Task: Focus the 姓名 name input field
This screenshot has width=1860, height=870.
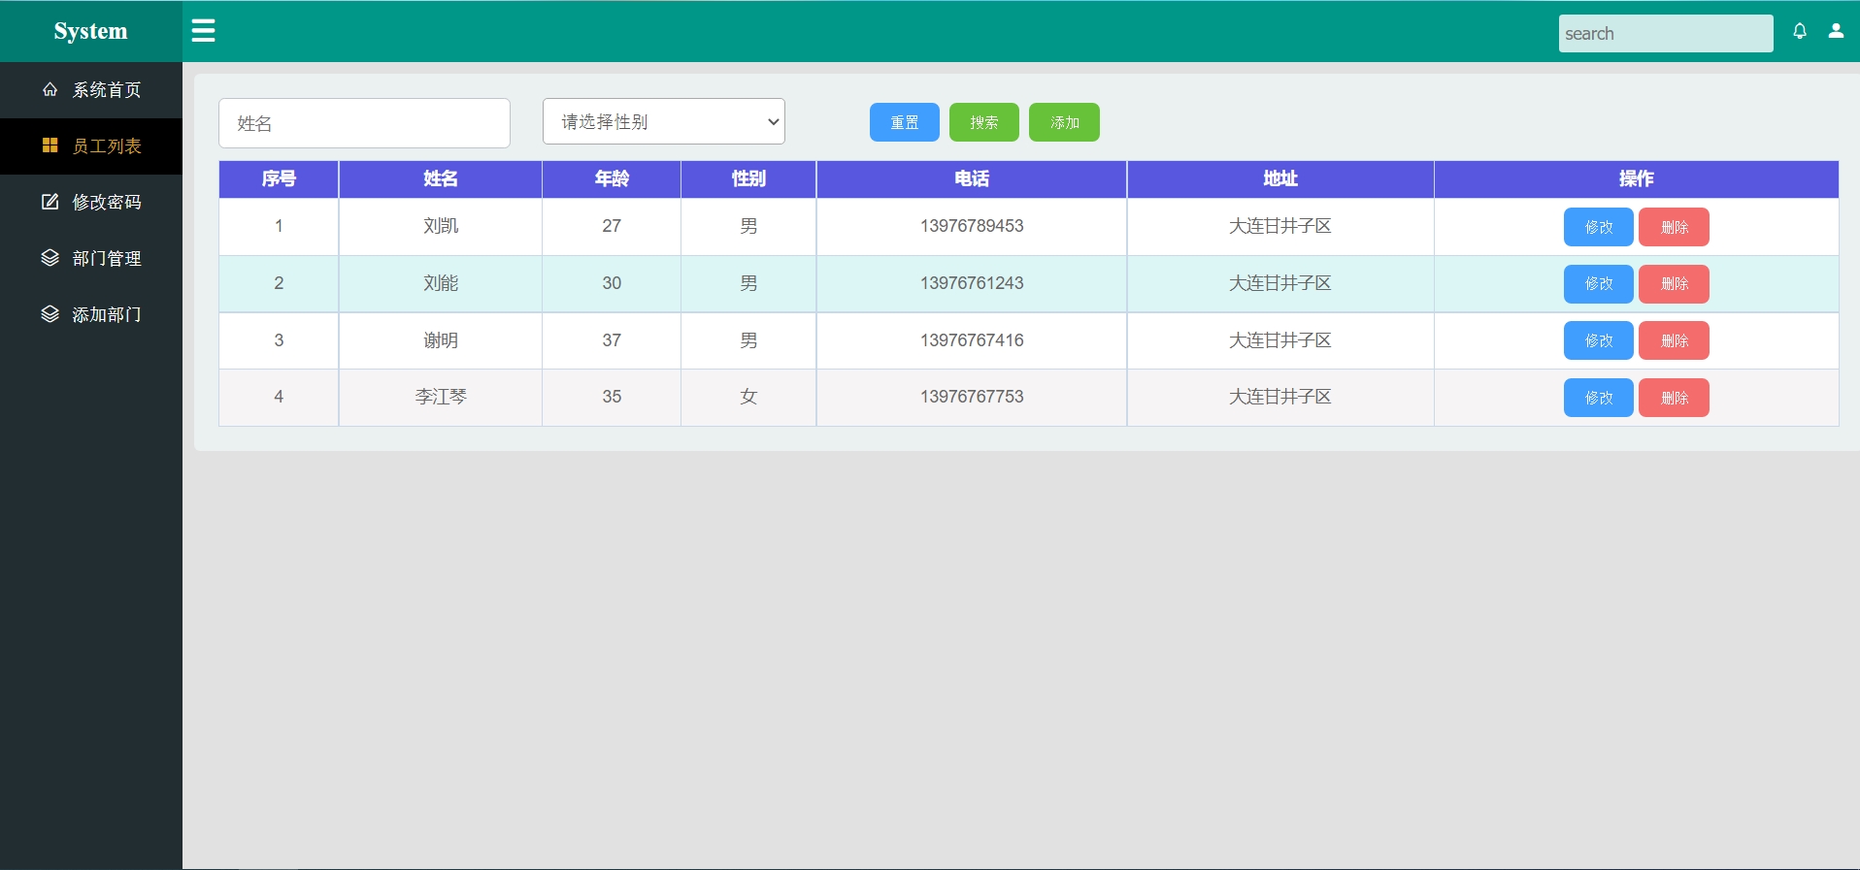Action: [x=364, y=123]
